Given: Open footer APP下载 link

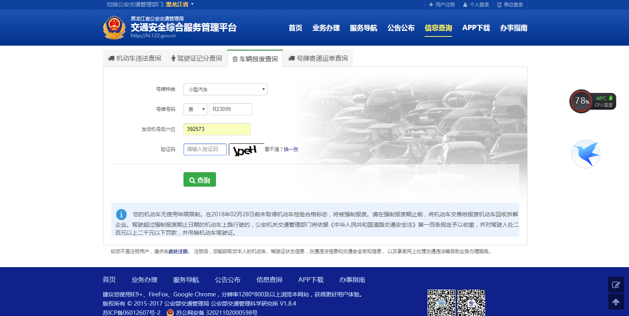Looking at the screenshot, I should coord(311,280).
